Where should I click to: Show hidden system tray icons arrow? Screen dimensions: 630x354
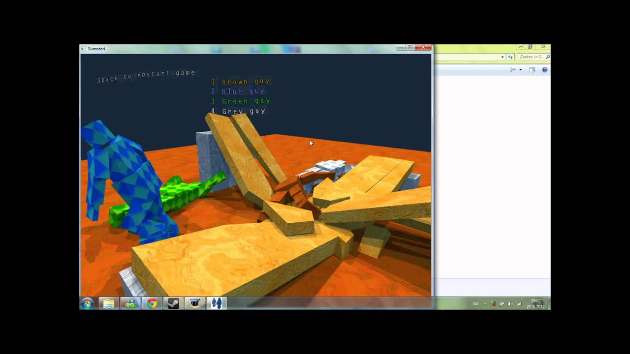tap(485, 304)
